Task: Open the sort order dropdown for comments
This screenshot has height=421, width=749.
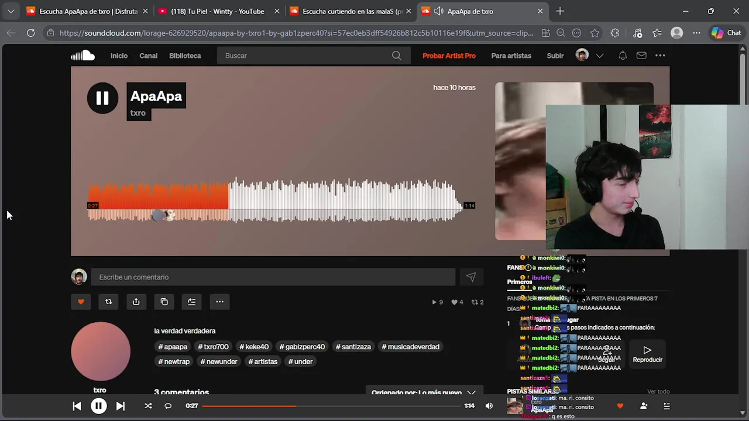Action: (x=423, y=393)
